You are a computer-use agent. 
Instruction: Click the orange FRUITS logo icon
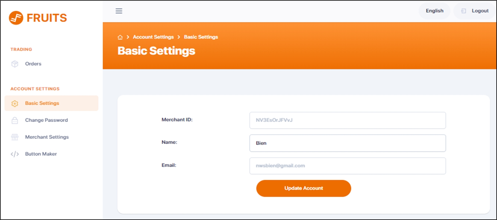pyautogui.click(x=16, y=18)
